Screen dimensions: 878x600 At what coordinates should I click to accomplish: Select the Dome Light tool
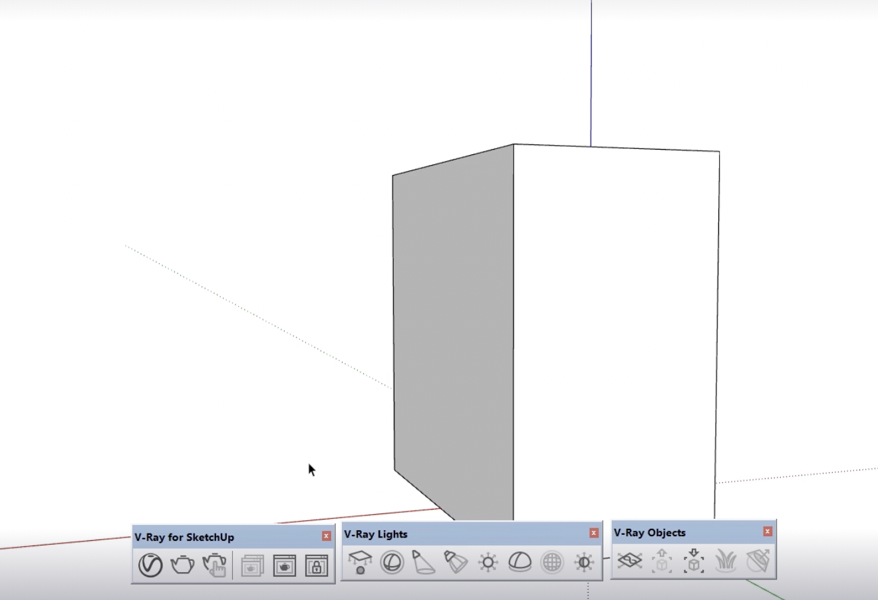pos(519,562)
